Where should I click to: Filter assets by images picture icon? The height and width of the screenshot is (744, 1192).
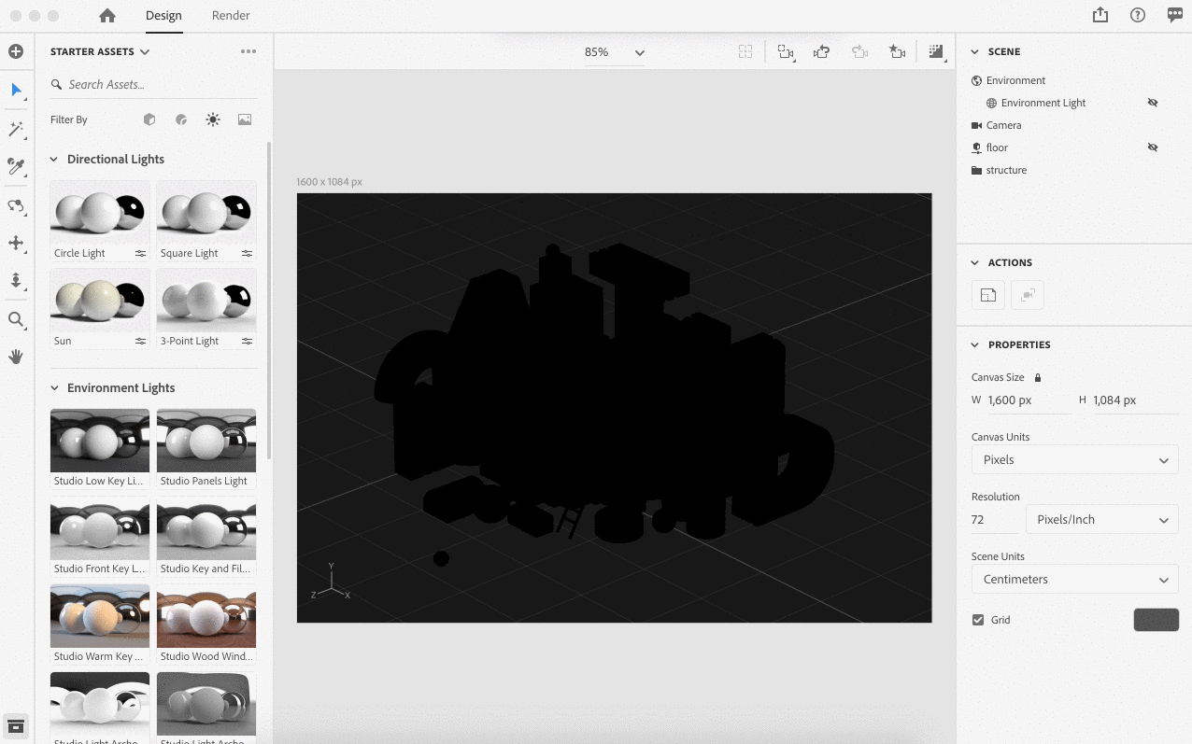pos(245,119)
